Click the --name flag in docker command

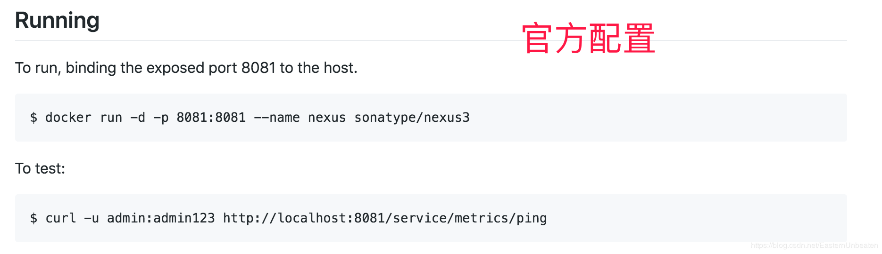277,118
